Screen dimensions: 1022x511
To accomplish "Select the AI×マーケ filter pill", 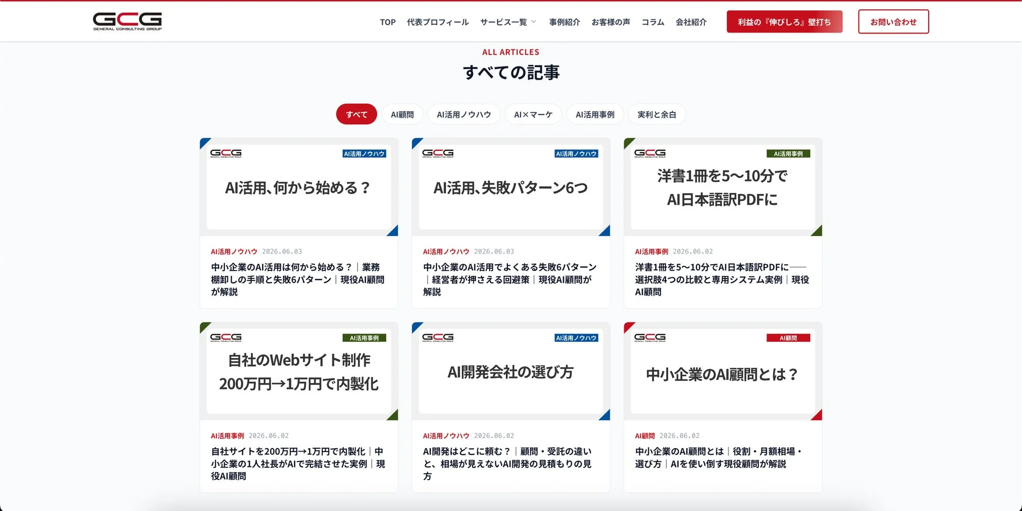I will point(533,114).
